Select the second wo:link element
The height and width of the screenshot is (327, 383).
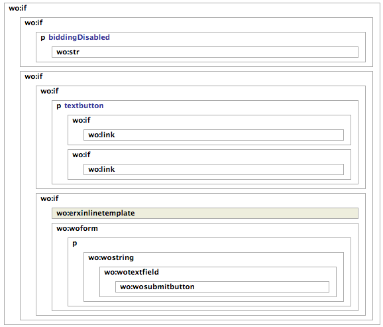(213, 170)
